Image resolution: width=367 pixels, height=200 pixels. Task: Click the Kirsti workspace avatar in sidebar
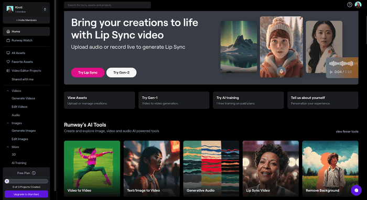click(x=10, y=9)
